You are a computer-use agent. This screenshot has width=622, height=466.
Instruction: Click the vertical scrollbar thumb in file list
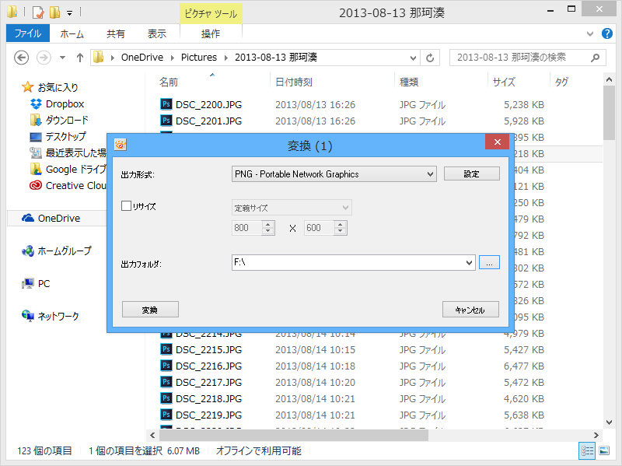pos(609,112)
